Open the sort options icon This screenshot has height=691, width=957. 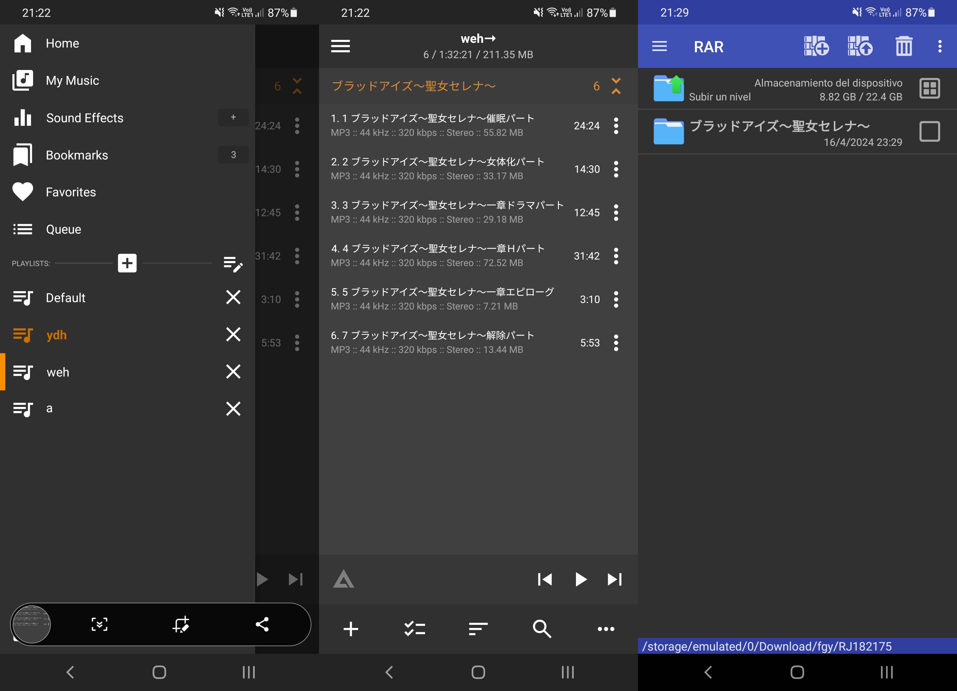pos(478,629)
